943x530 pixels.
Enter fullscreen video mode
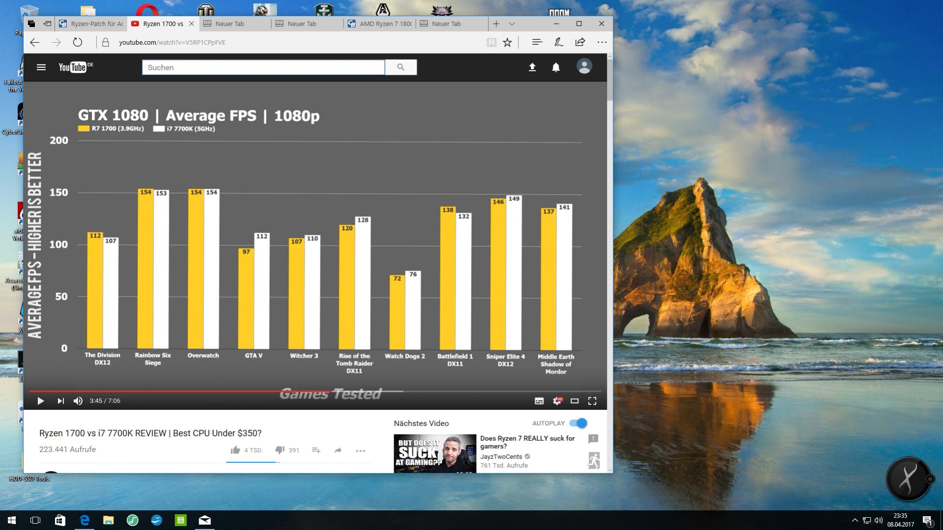pyautogui.click(x=593, y=401)
